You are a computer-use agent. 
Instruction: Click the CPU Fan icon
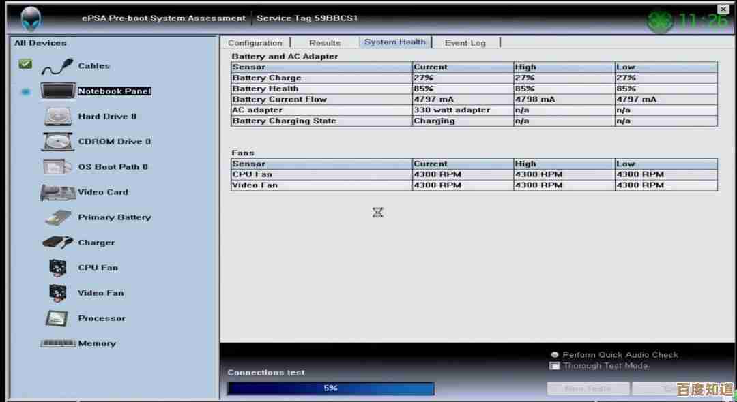coord(58,268)
